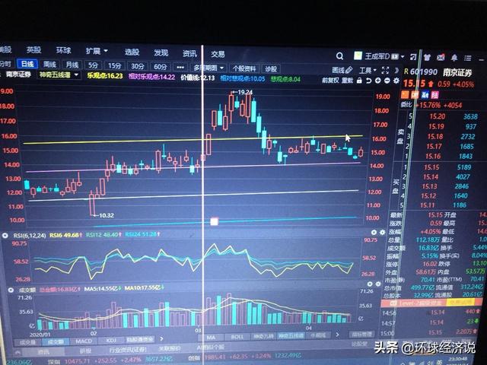487x365 pixels.
Task: Click the undo arrow icon
Action: pyautogui.click(x=368, y=81)
